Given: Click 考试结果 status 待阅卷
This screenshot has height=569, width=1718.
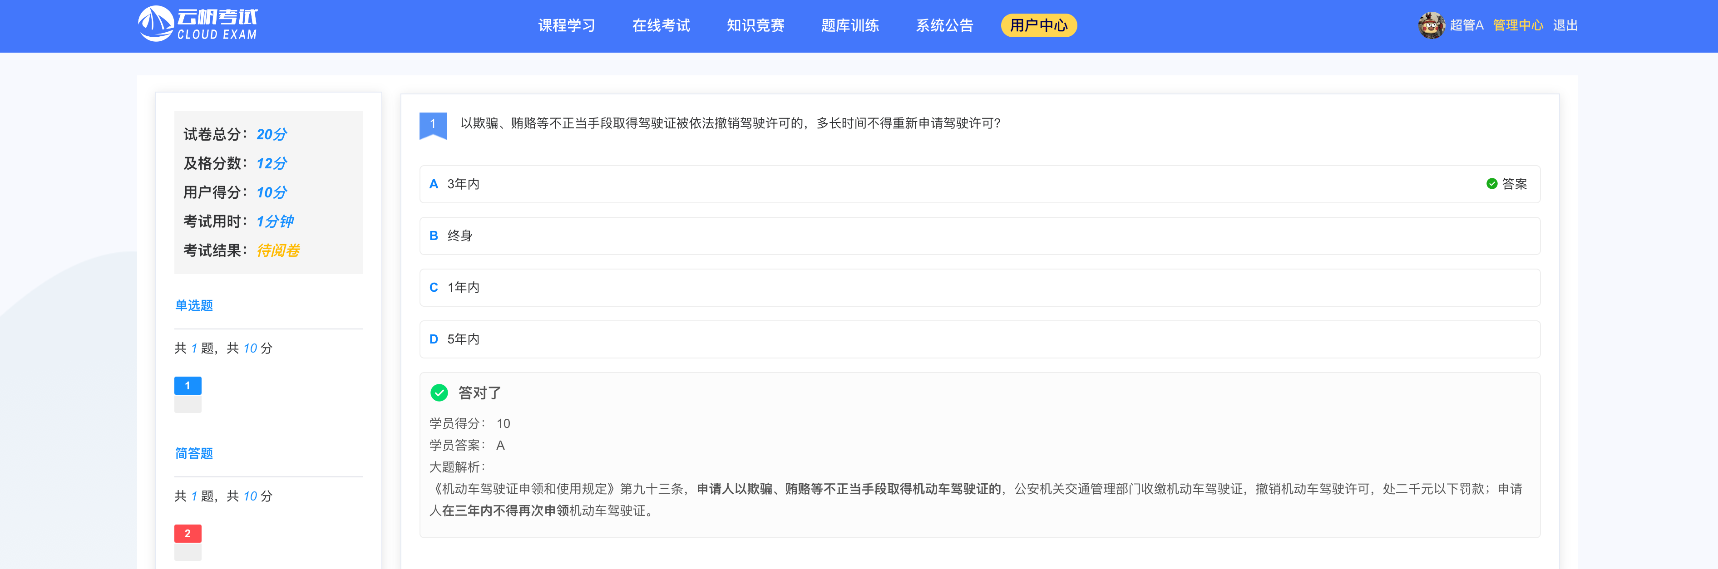Looking at the screenshot, I should pos(278,250).
